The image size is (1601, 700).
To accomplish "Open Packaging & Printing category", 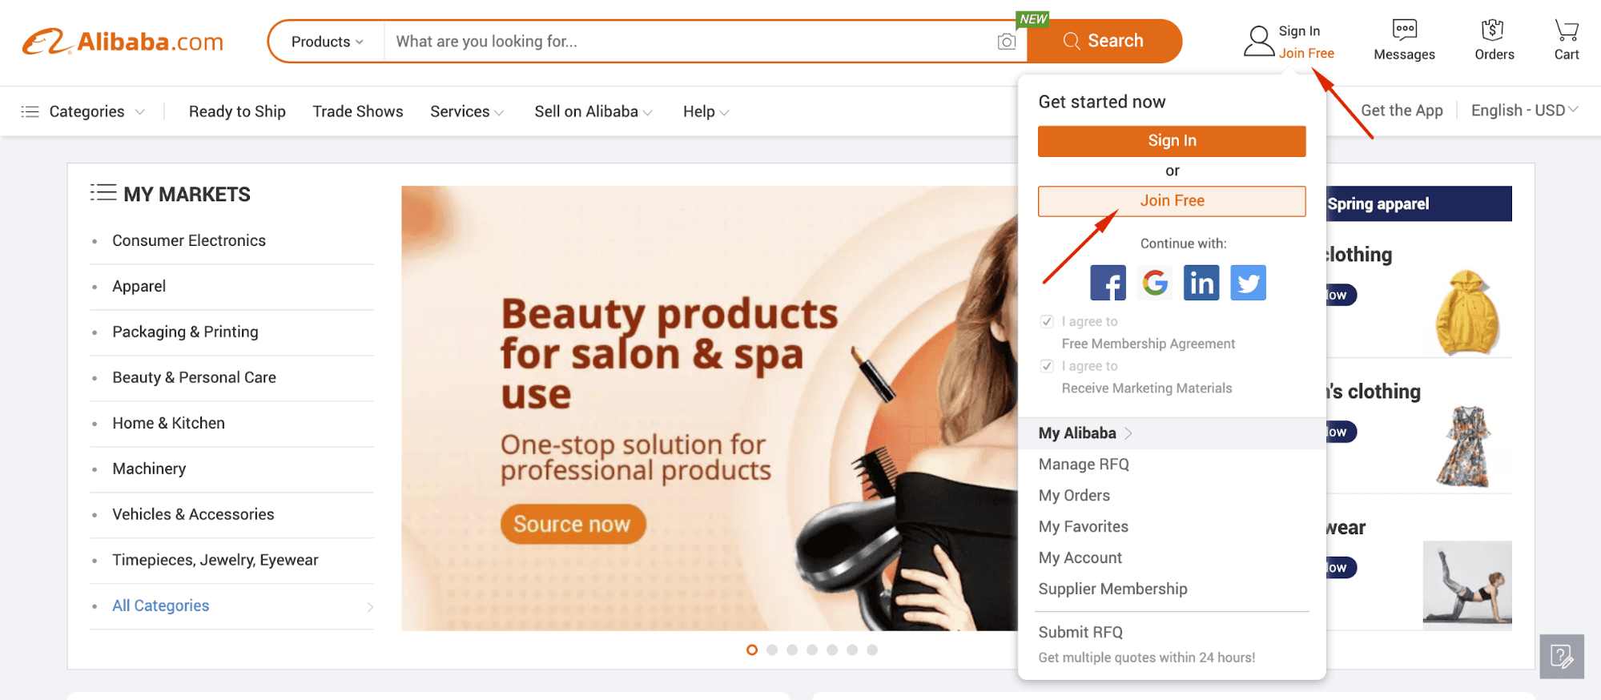I will (185, 332).
